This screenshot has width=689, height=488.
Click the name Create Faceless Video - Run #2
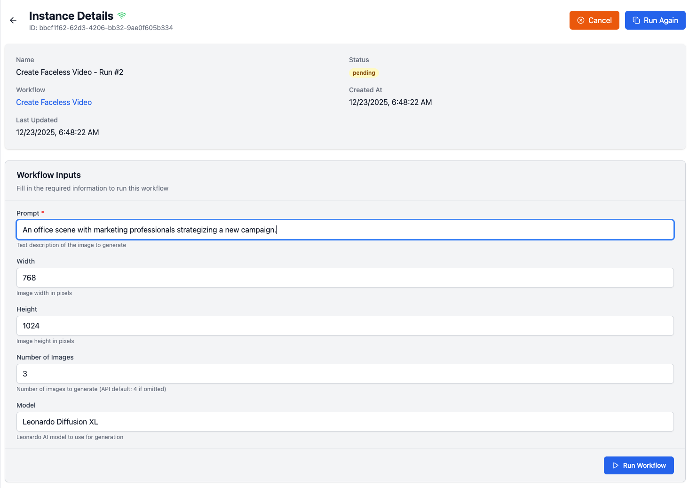pyautogui.click(x=69, y=72)
